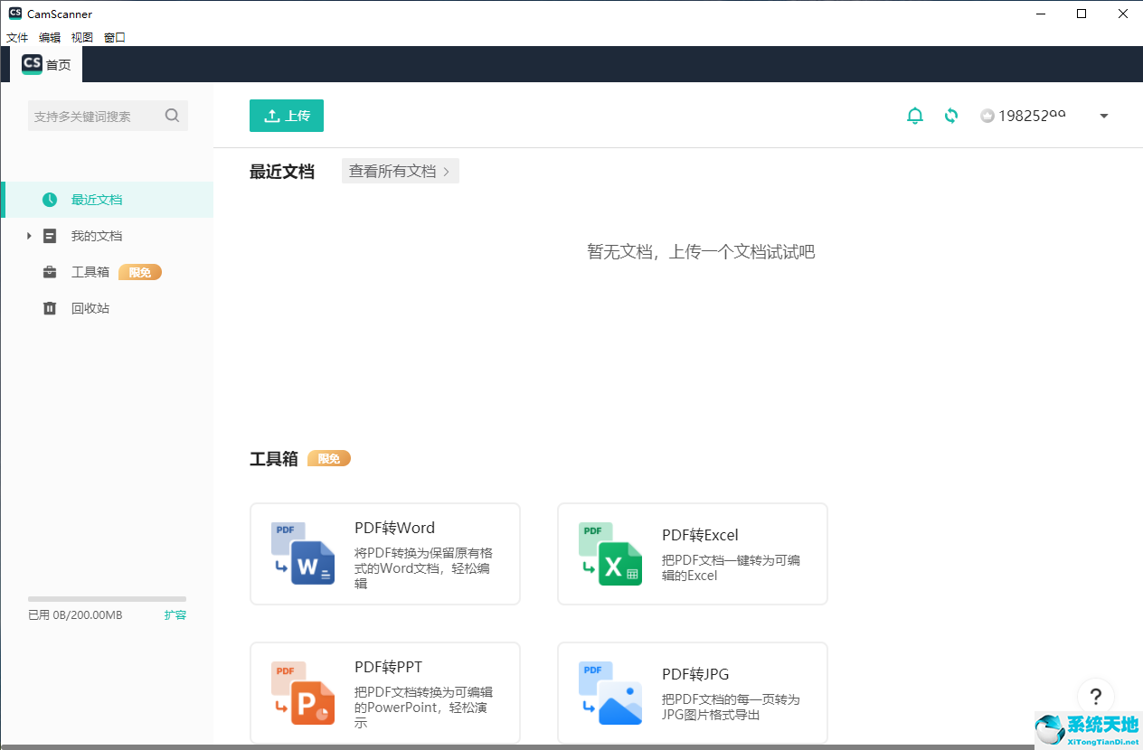Image resolution: width=1143 pixels, height=750 pixels.
Task: Click the toolbox briefcase icon
Action: click(50, 272)
